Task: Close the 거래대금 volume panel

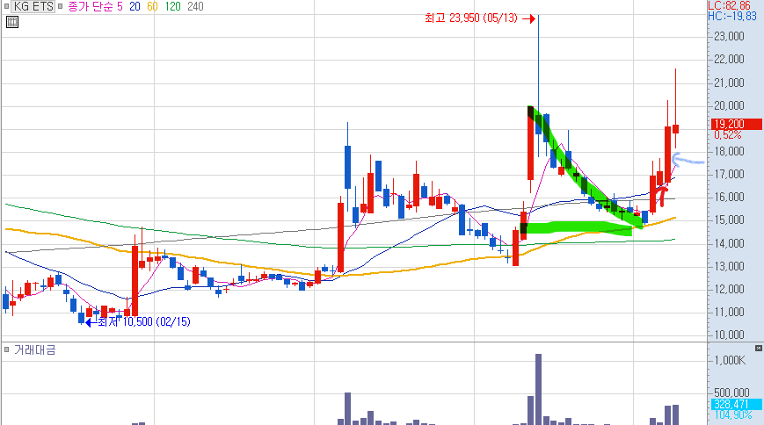Action: point(758,348)
